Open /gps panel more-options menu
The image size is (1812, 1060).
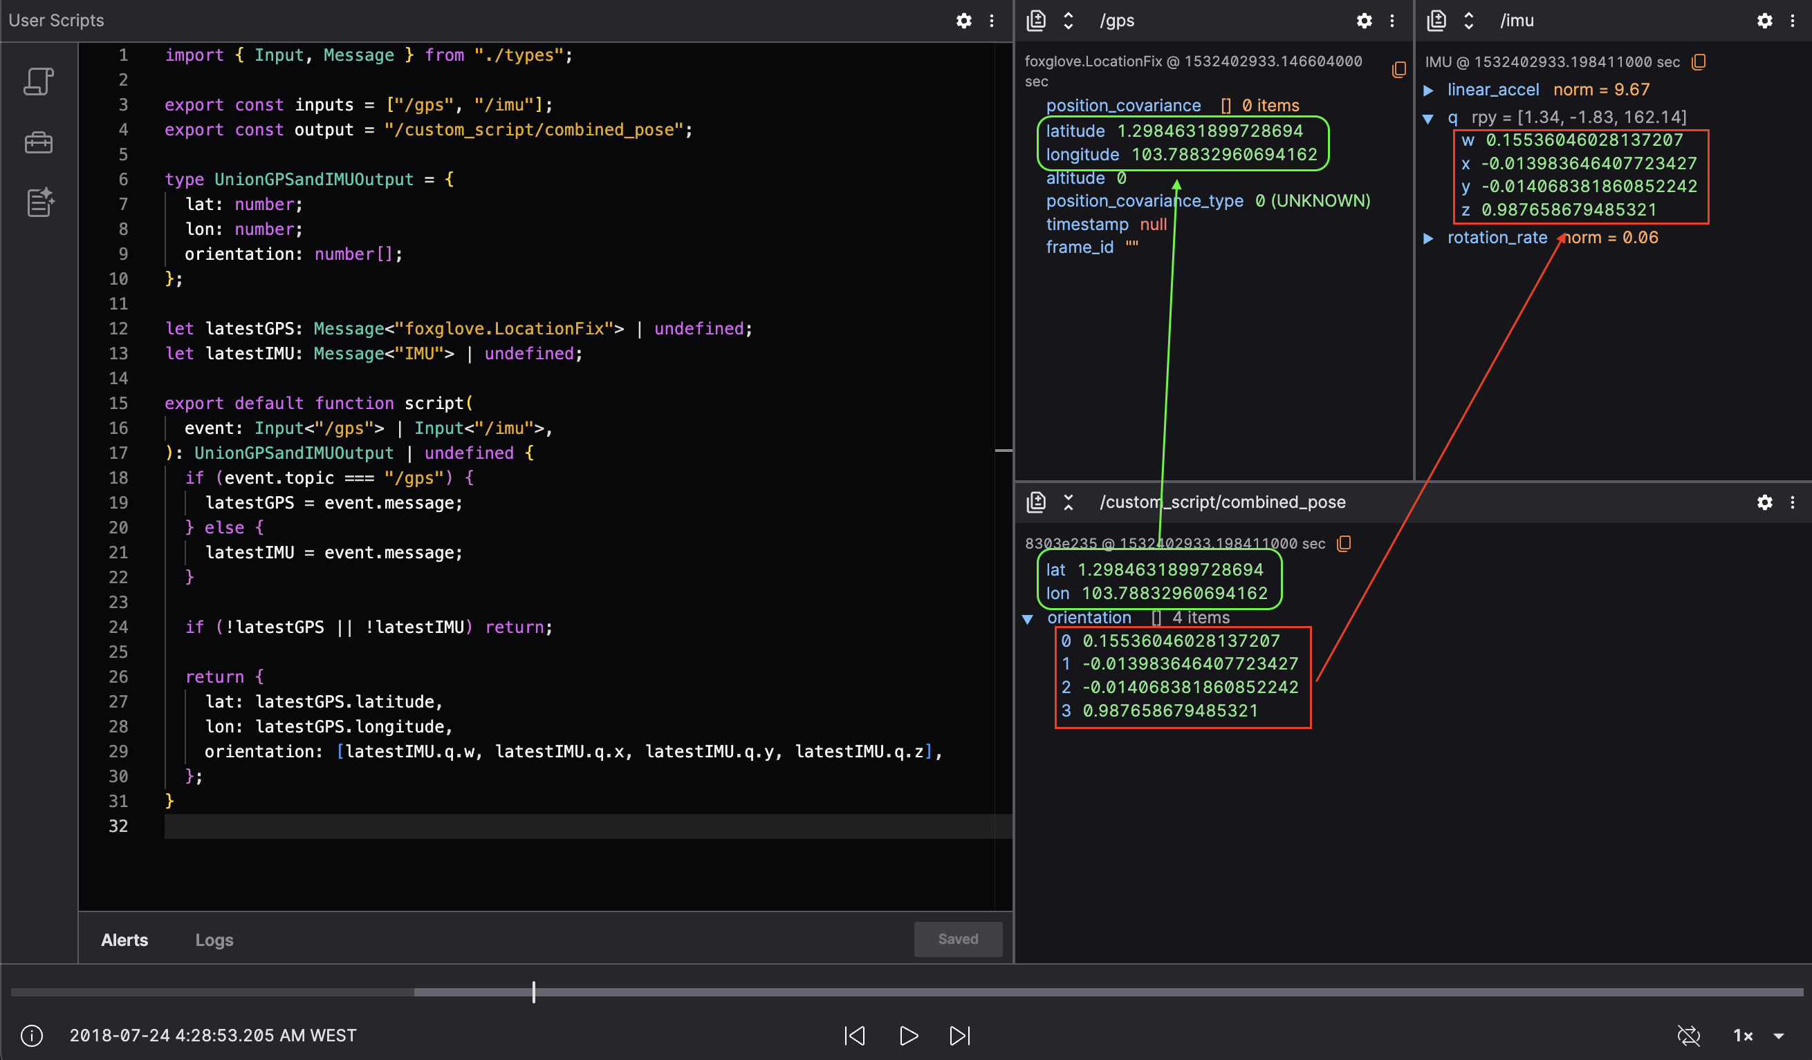[1392, 21]
